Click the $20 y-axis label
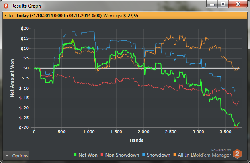The height and width of the screenshot is (163, 250). click(25, 29)
